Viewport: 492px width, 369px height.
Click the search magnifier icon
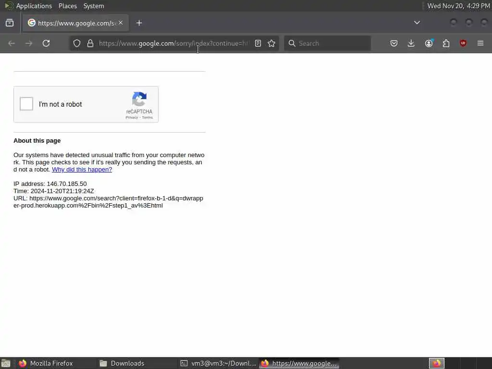(292, 43)
